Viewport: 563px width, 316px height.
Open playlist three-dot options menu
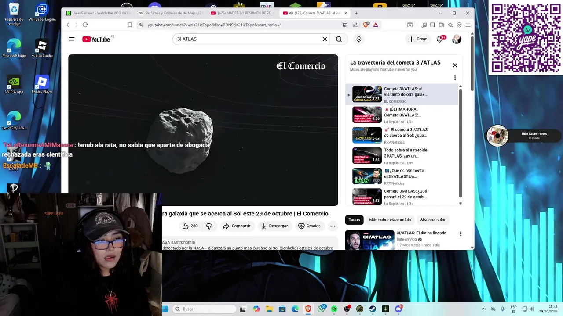click(x=455, y=78)
